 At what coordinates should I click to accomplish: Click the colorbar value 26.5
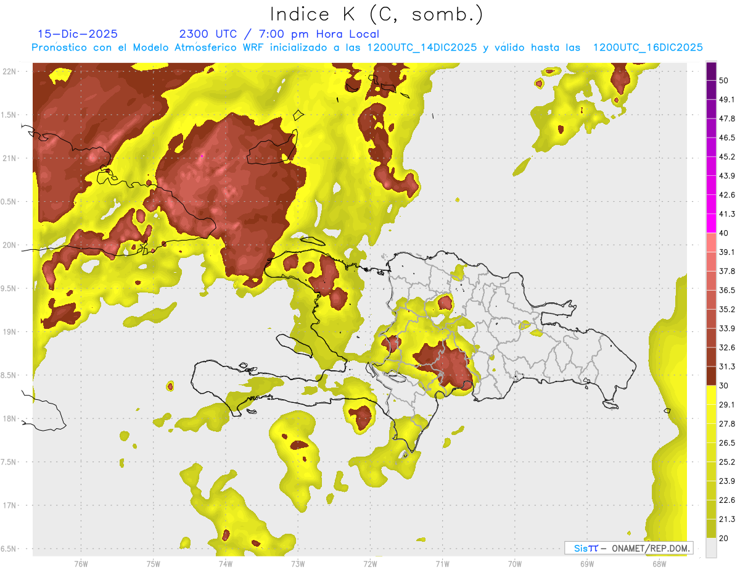pos(728,443)
